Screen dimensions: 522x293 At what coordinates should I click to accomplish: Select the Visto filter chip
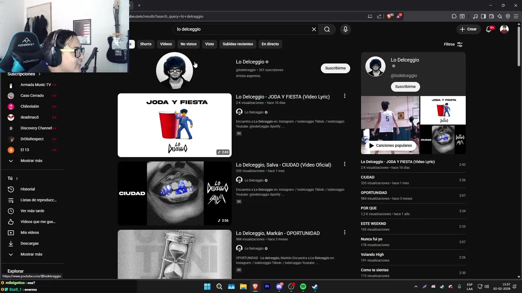tap(210, 44)
